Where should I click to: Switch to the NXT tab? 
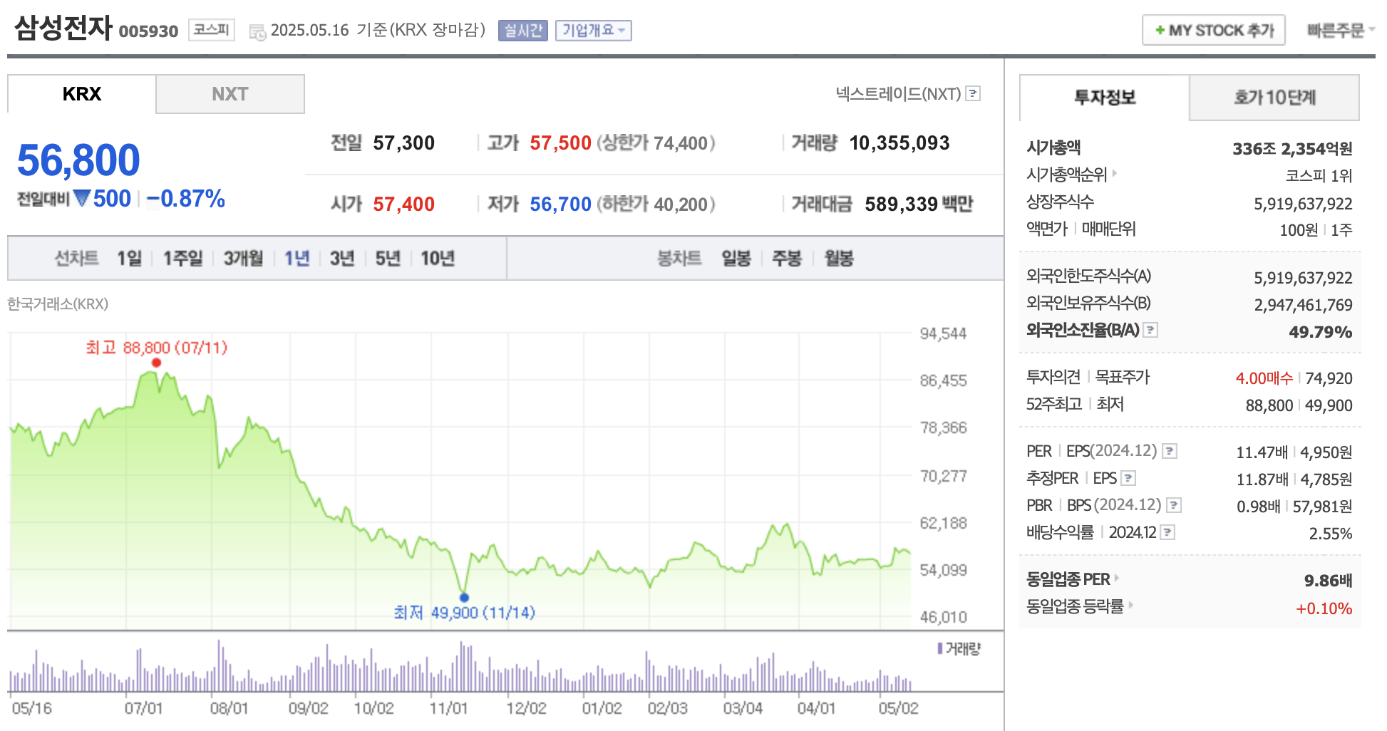pyautogui.click(x=230, y=94)
